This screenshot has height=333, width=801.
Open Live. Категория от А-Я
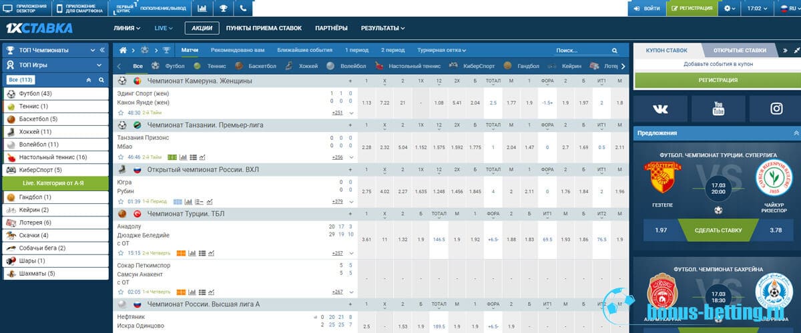point(55,182)
